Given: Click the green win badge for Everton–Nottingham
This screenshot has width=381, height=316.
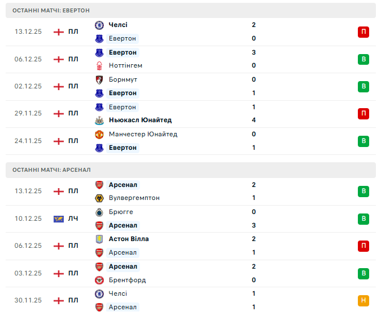Looking at the screenshot, I should click(363, 59).
